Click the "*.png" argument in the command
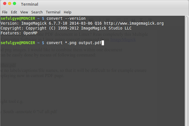189x126 pixels. coord(68,42)
